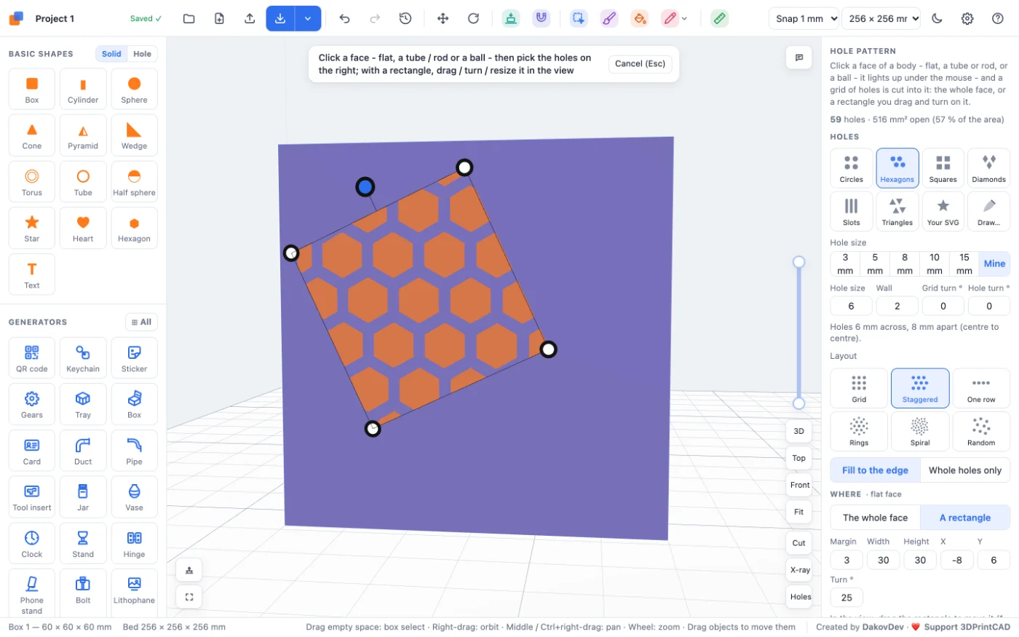The image size is (1019, 637).
Task: Switch to dark mode moon icon
Action: pyautogui.click(x=937, y=18)
